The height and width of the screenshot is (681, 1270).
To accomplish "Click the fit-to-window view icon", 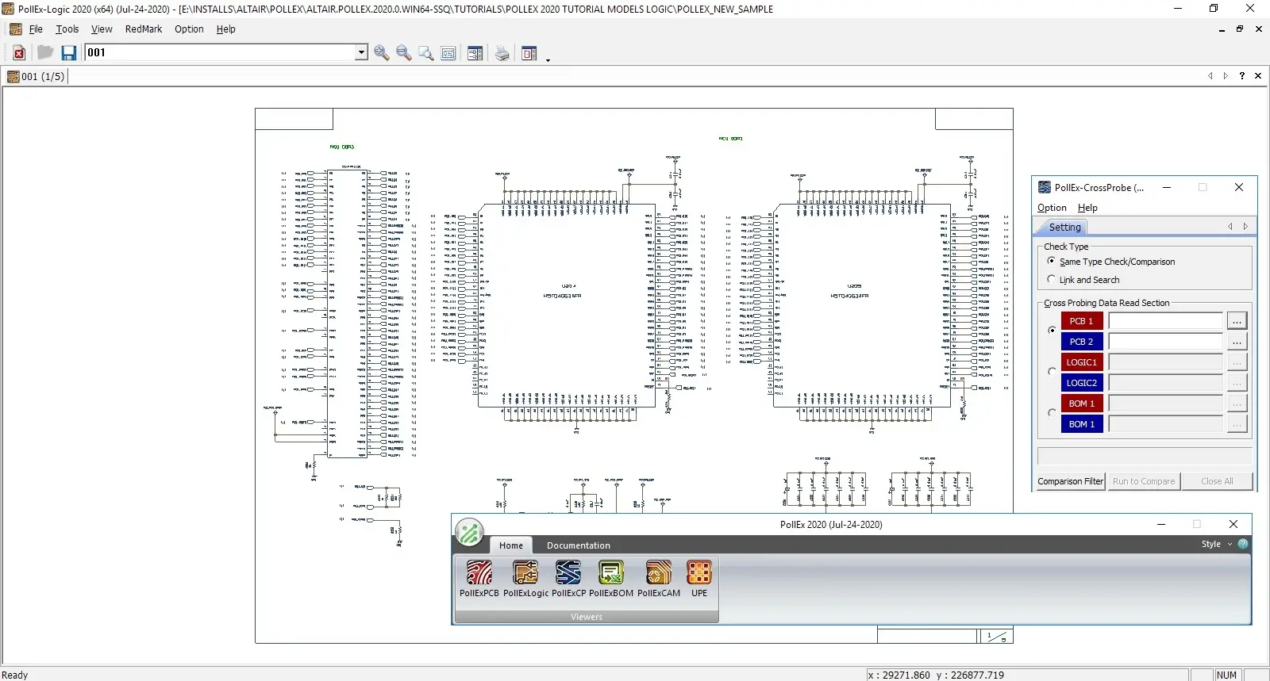I will tap(448, 53).
